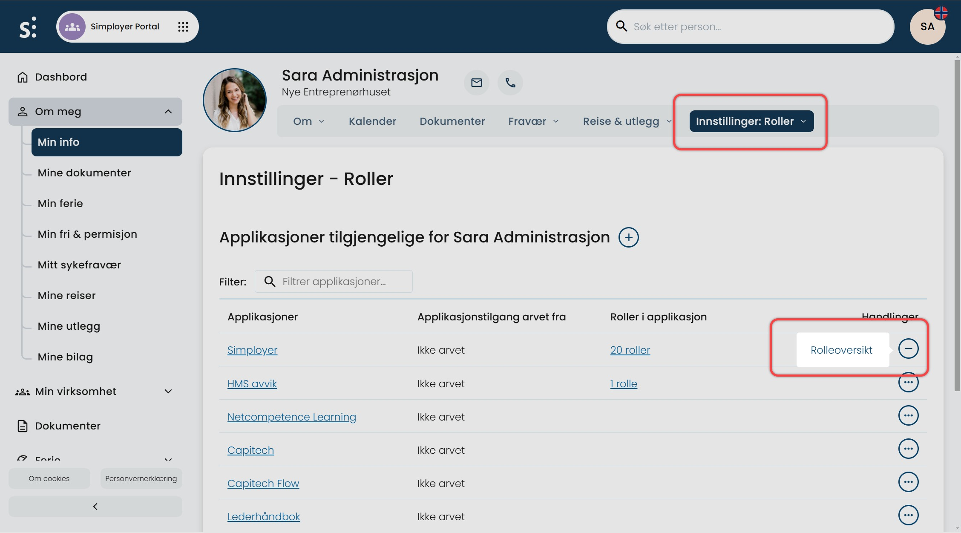Focus the Søk etter person search field
This screenshot has height=533, width=961.
pos(750,27)
